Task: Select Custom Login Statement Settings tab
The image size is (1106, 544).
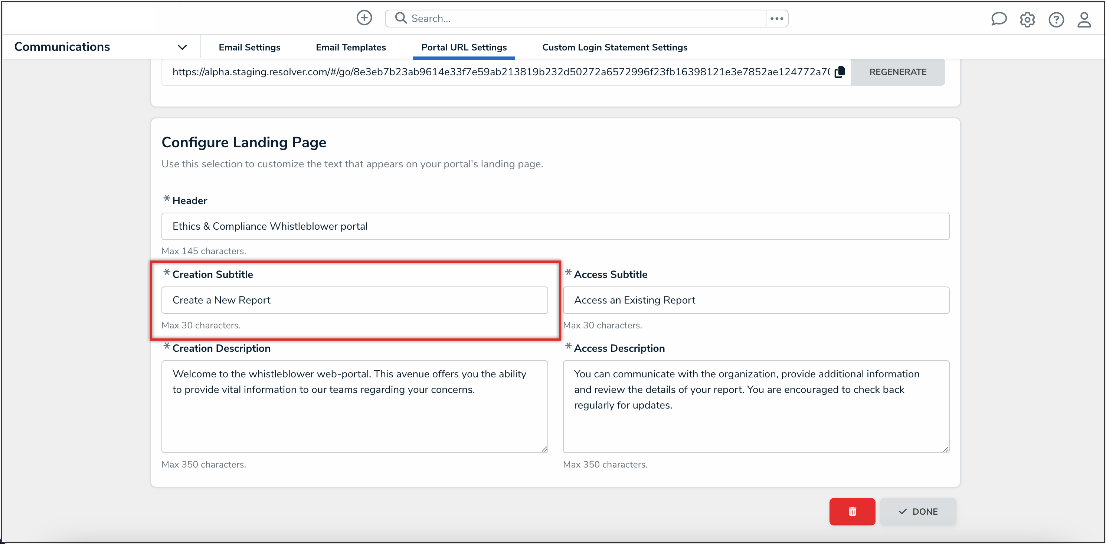Action: 614,47
